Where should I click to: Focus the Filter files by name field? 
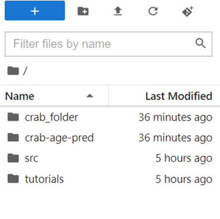[x=108, y=44]
